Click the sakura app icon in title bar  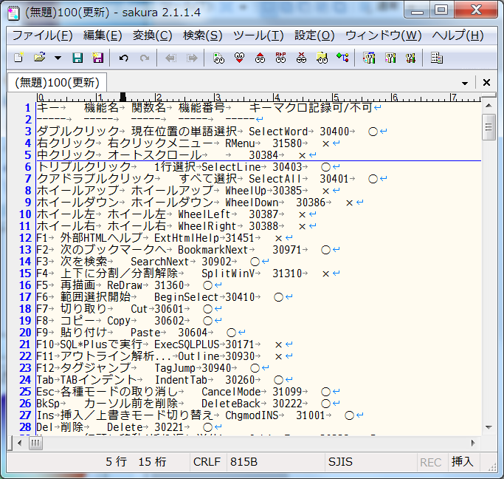pyautogui.click(x=13, y=13)
